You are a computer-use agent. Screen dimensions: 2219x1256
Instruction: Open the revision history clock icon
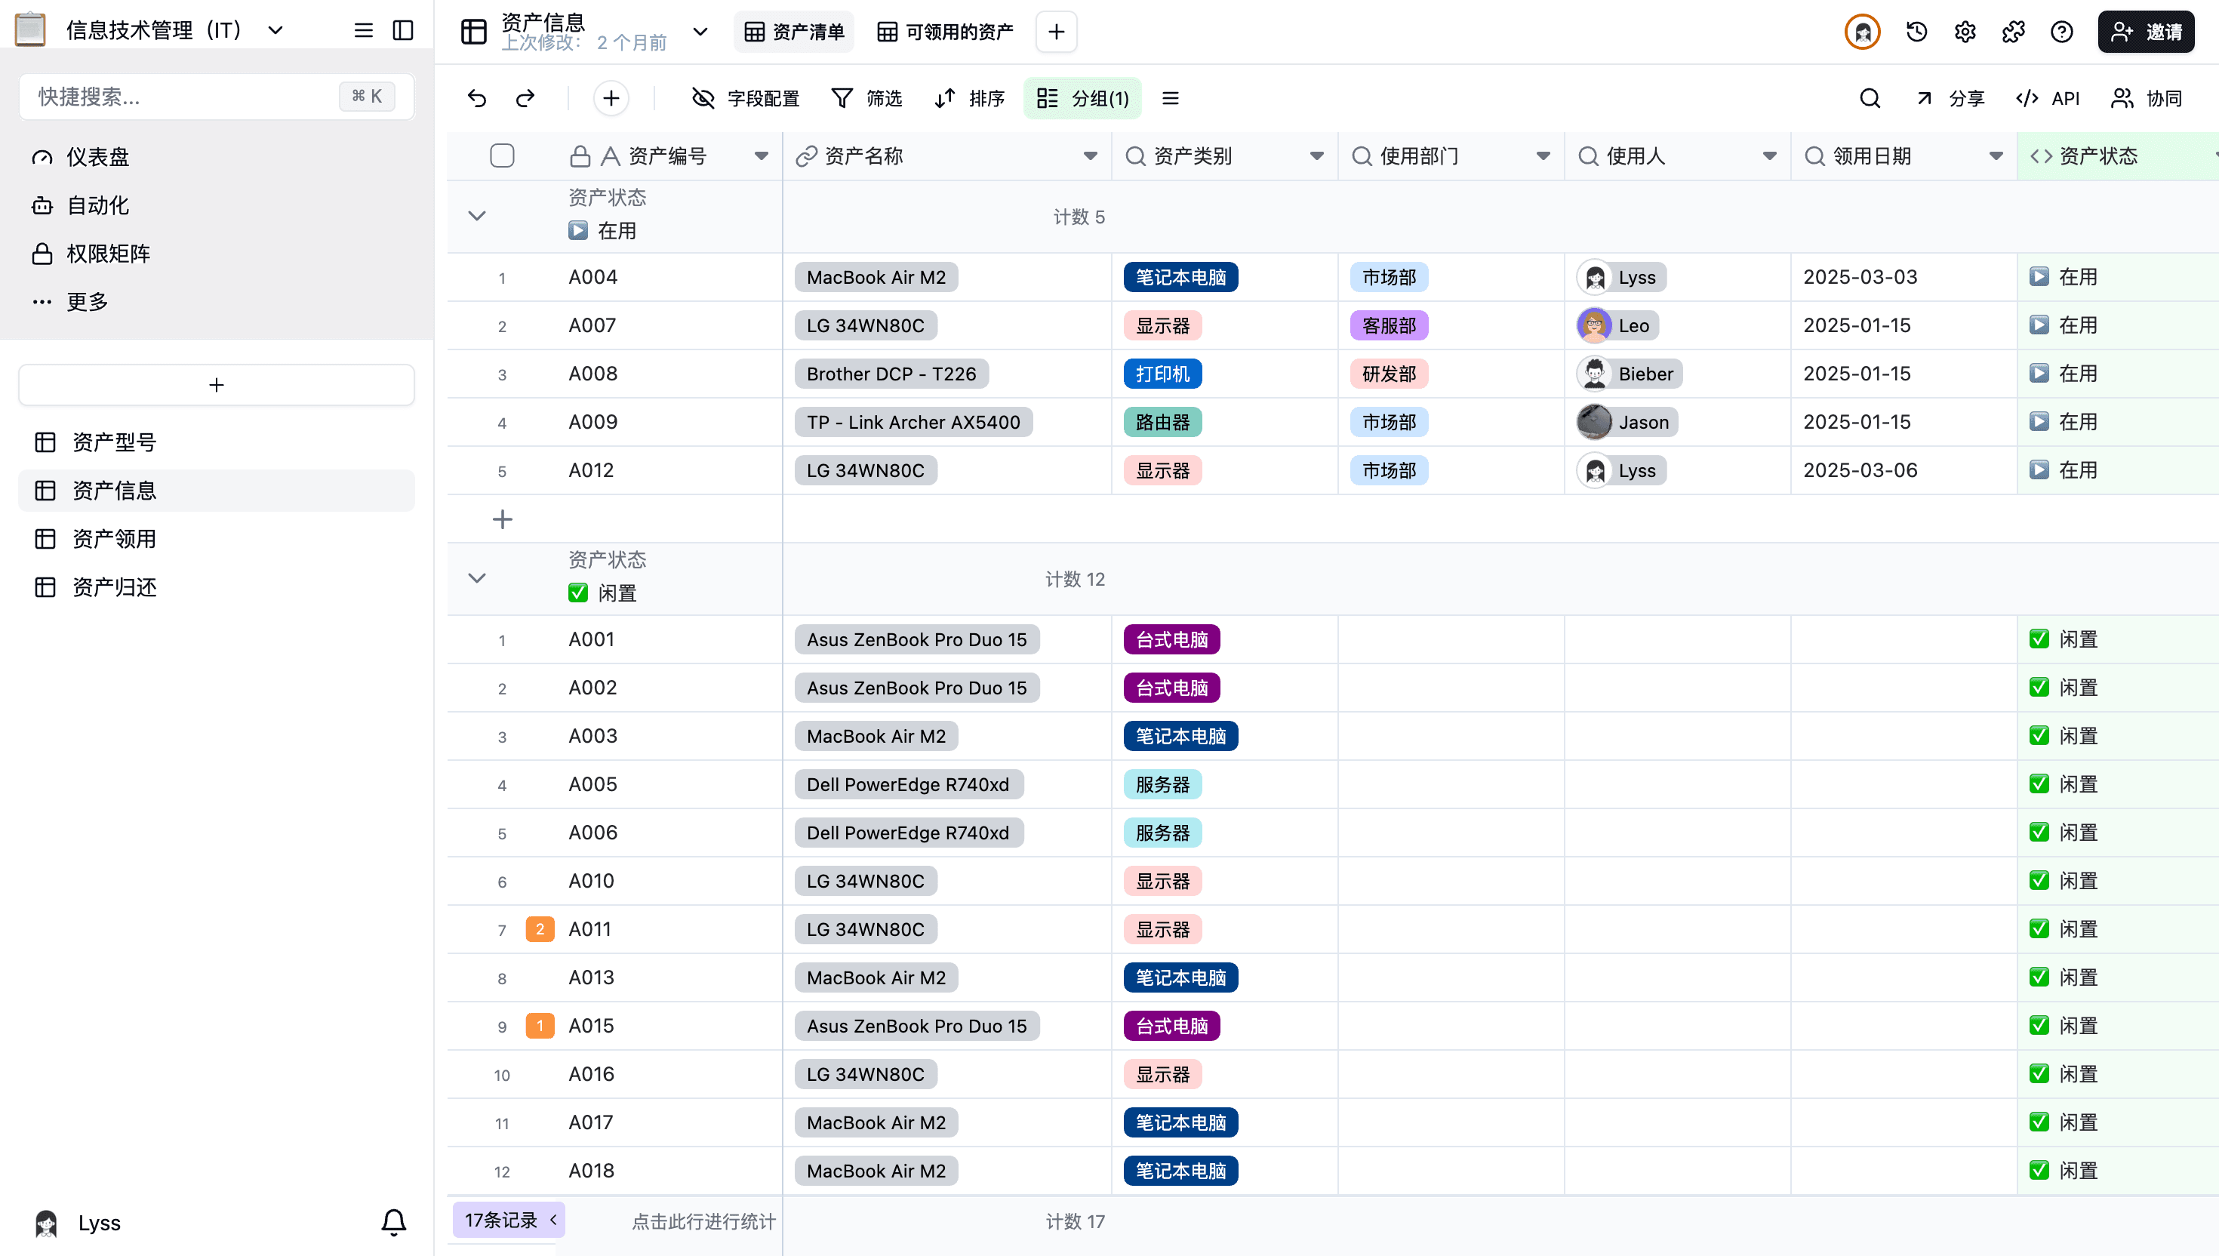coord(1916,32)
